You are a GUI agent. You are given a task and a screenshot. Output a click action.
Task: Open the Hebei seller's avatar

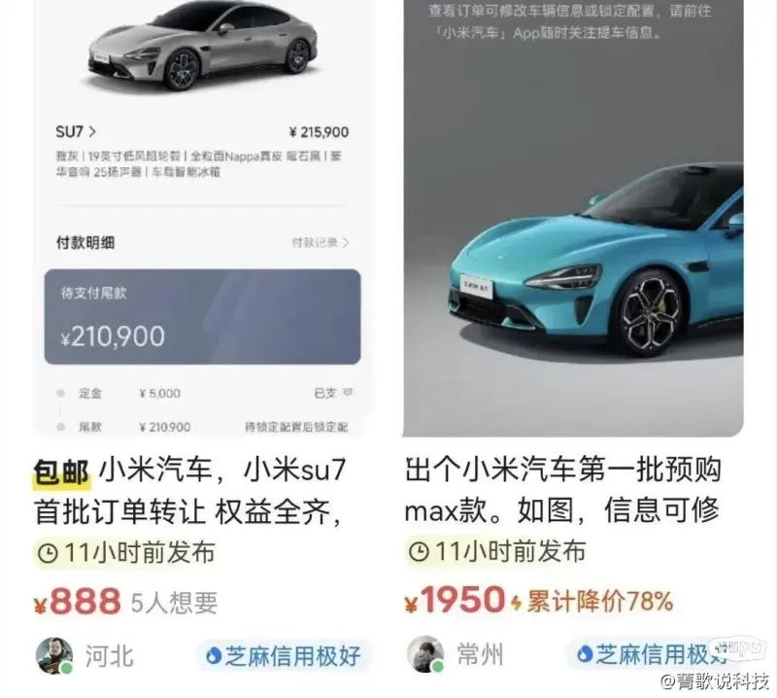click(x=54, y=655)
